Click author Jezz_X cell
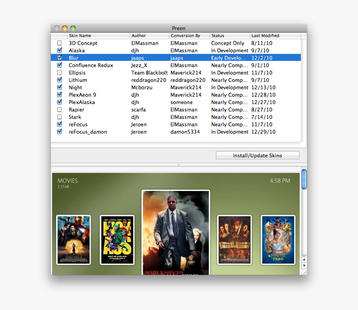 [139, 65]
